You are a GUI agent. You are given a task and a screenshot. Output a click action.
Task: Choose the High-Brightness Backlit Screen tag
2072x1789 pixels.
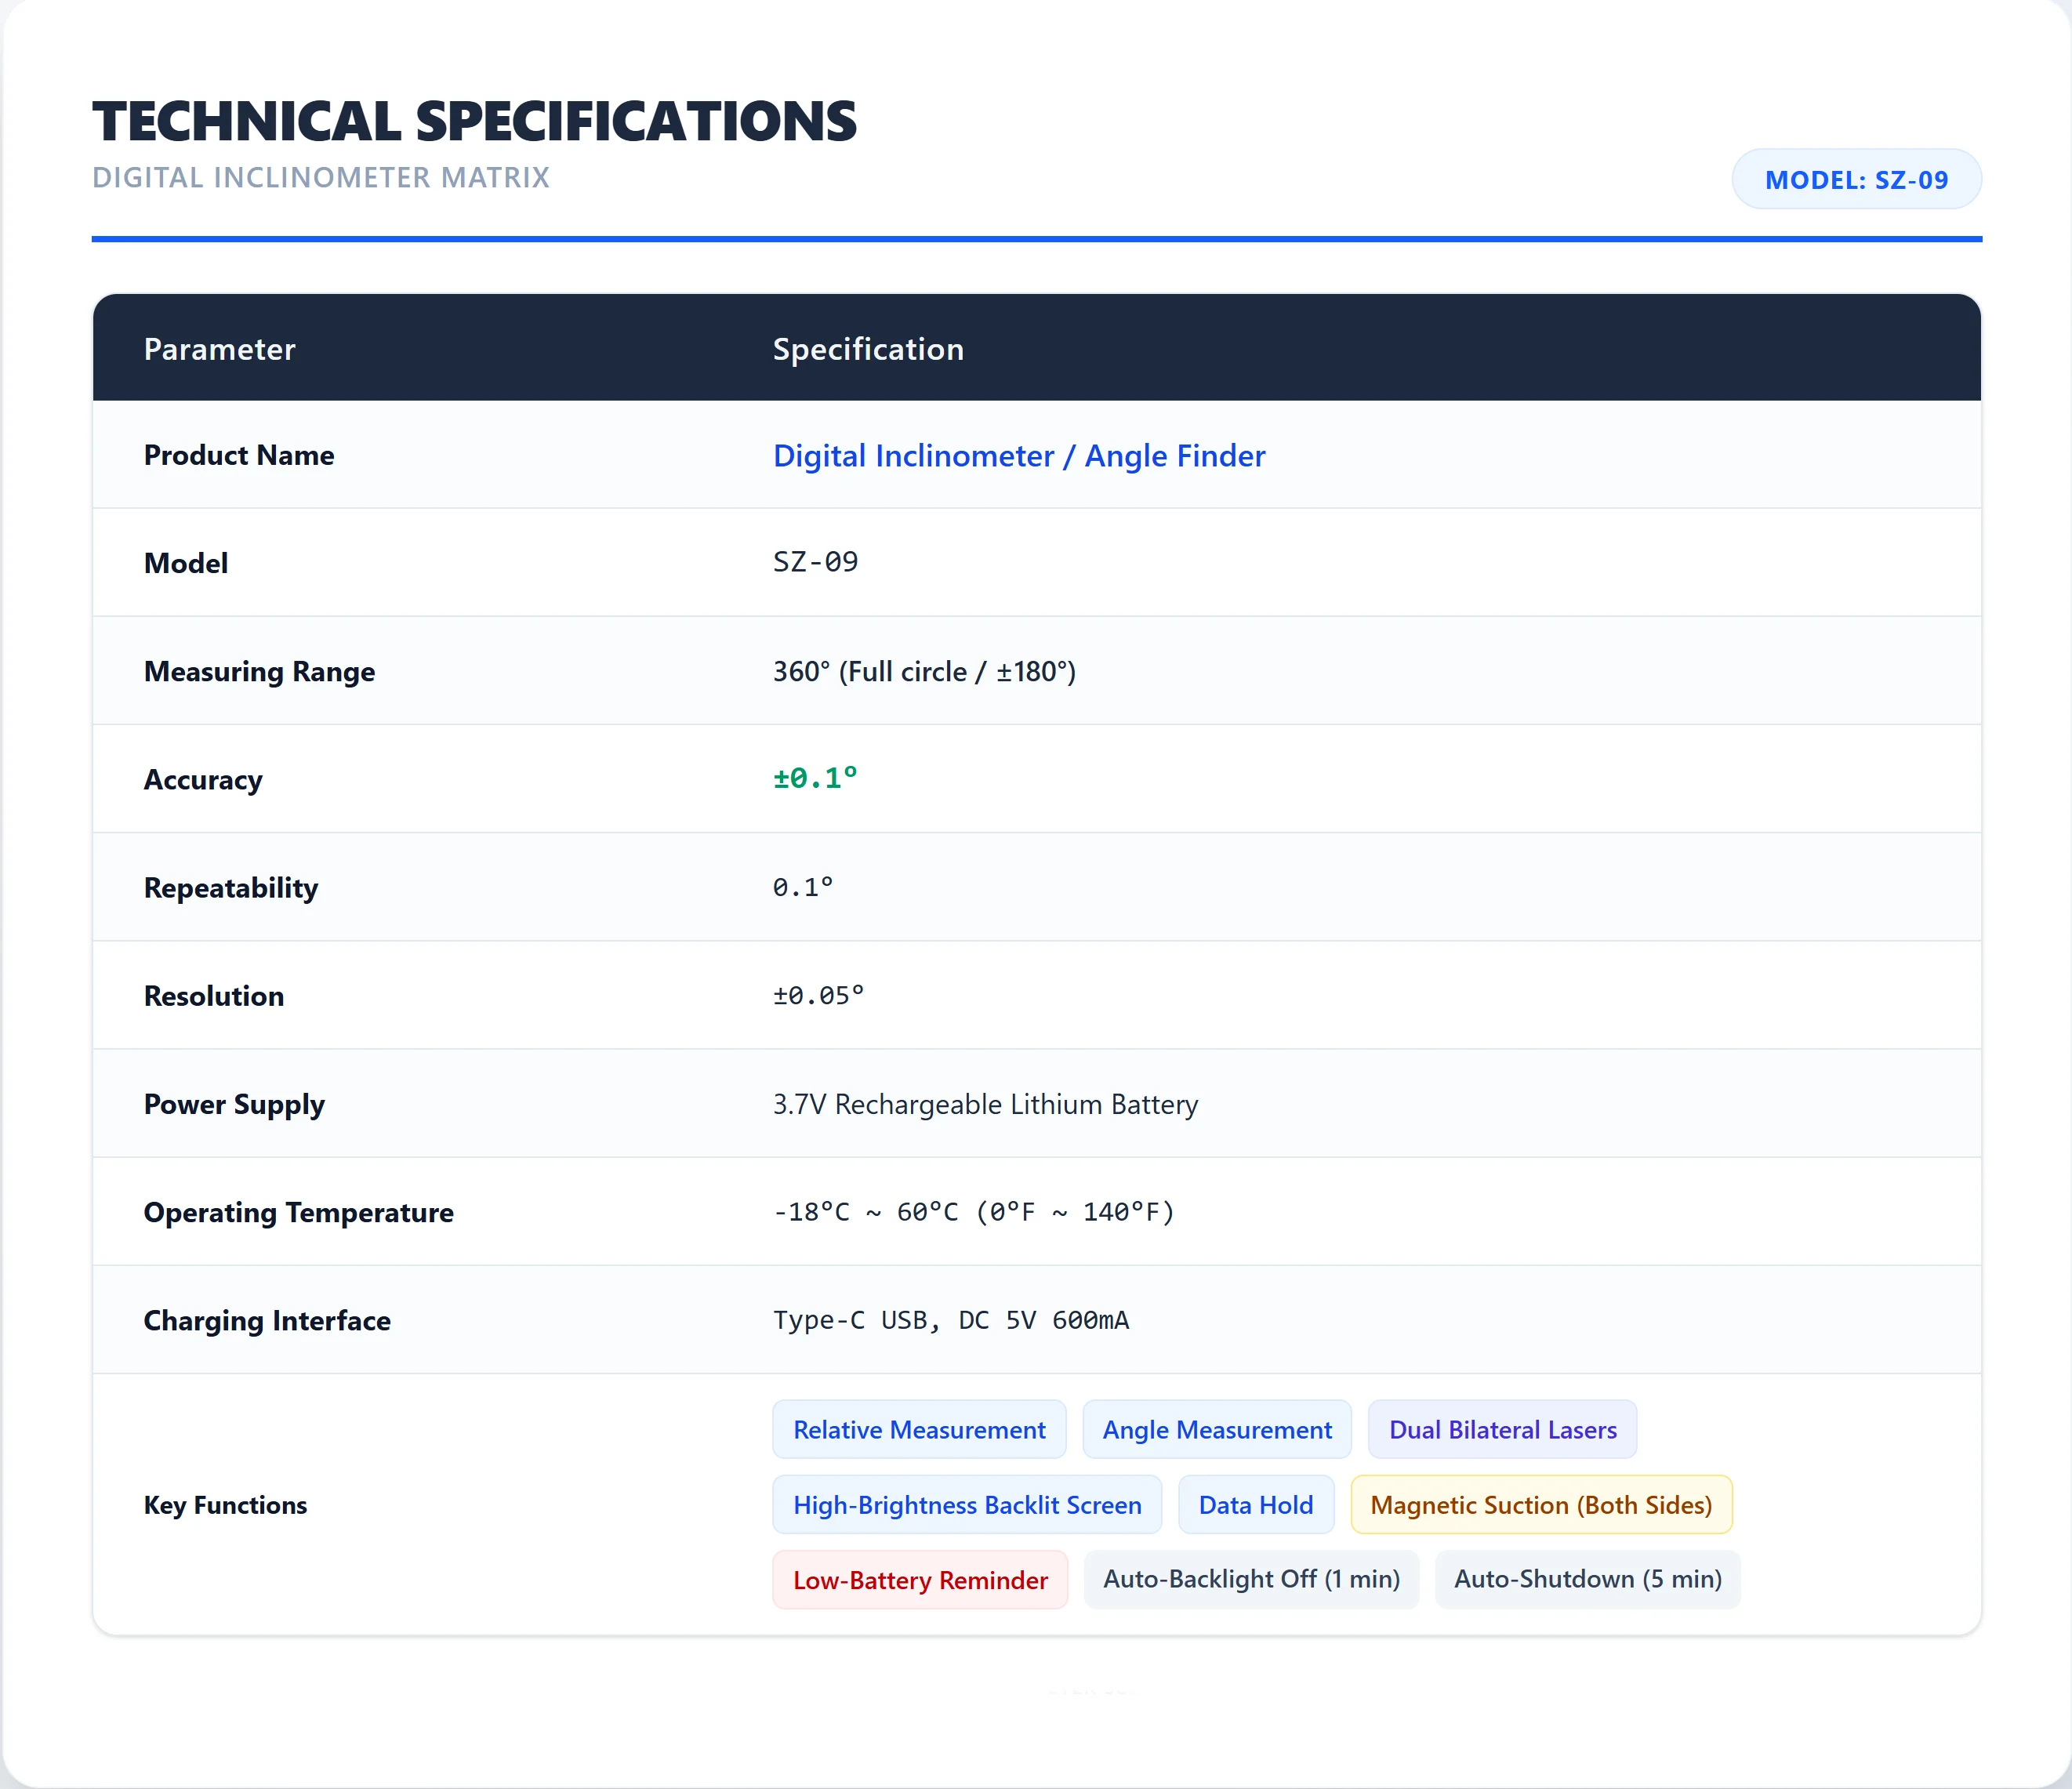[x=967, y=1504]
